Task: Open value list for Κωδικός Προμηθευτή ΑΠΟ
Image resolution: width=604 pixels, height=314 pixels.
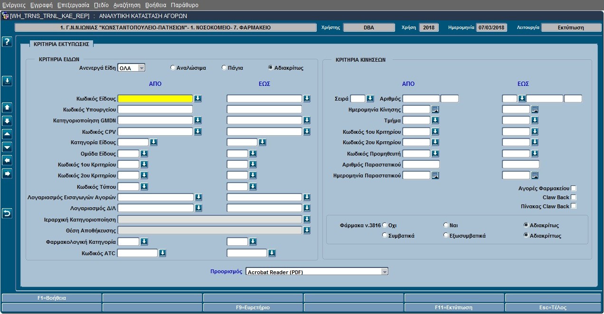Action: tap(435, 154)
